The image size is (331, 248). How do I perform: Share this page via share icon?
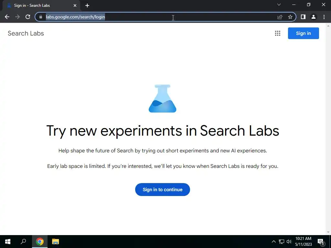coord(280,17)
